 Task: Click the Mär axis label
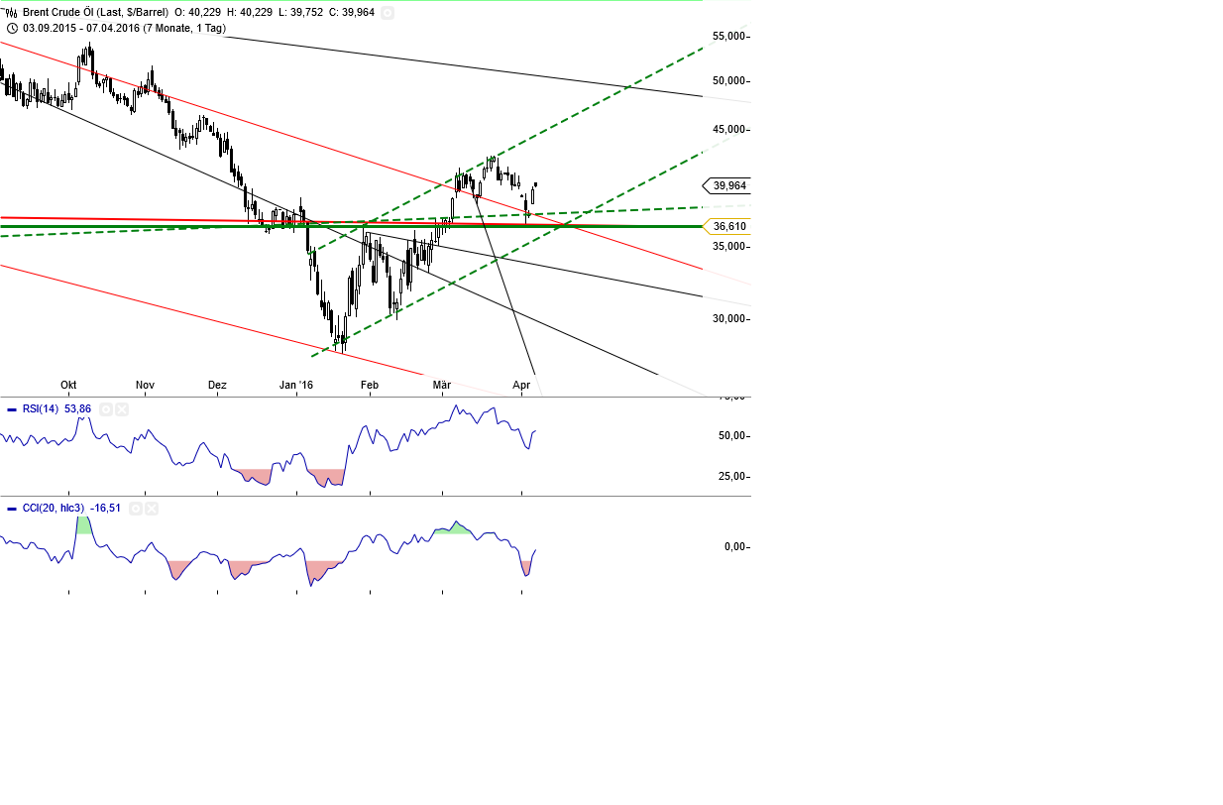click(440, 385)
